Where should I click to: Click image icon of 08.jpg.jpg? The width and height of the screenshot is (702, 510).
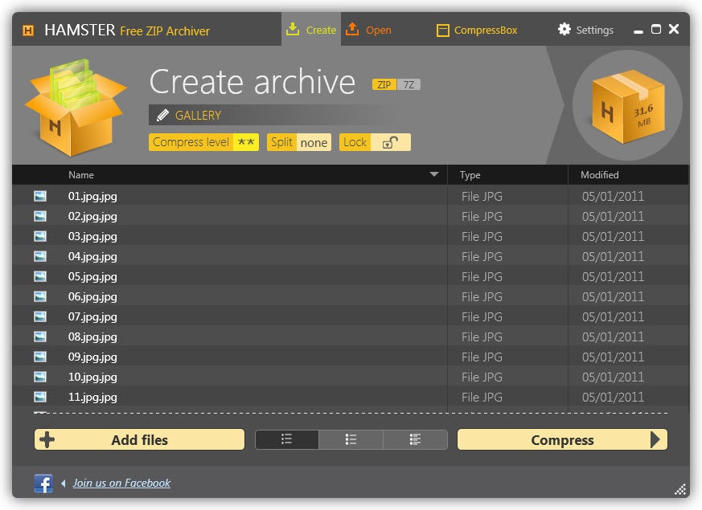(40, 337)
